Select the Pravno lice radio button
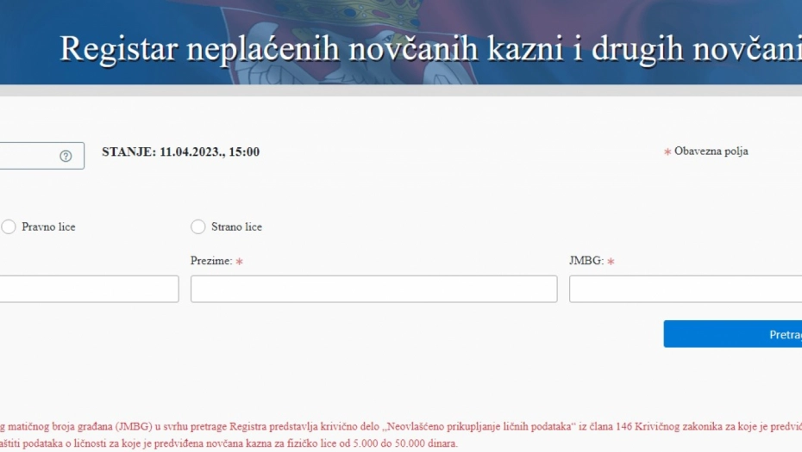 (x=9, y=227)
